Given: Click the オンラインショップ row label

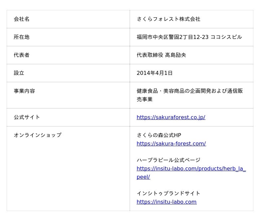Looking at the screenshot, I should coord(38,135).
